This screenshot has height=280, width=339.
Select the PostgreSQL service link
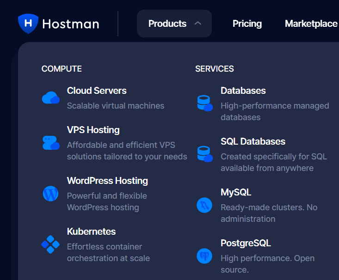[246, 243]
